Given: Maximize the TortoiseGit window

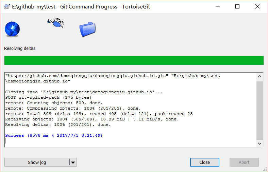Looking at the screenshot, I should click(x=237, y=7).
